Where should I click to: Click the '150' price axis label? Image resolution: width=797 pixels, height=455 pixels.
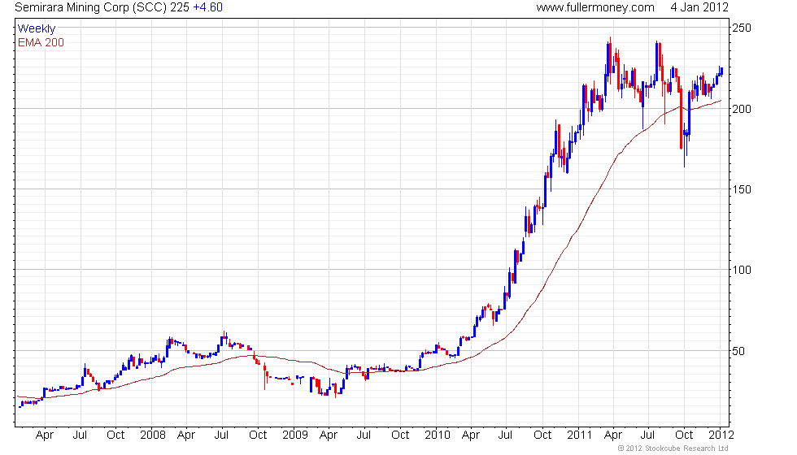pos(742,189)
